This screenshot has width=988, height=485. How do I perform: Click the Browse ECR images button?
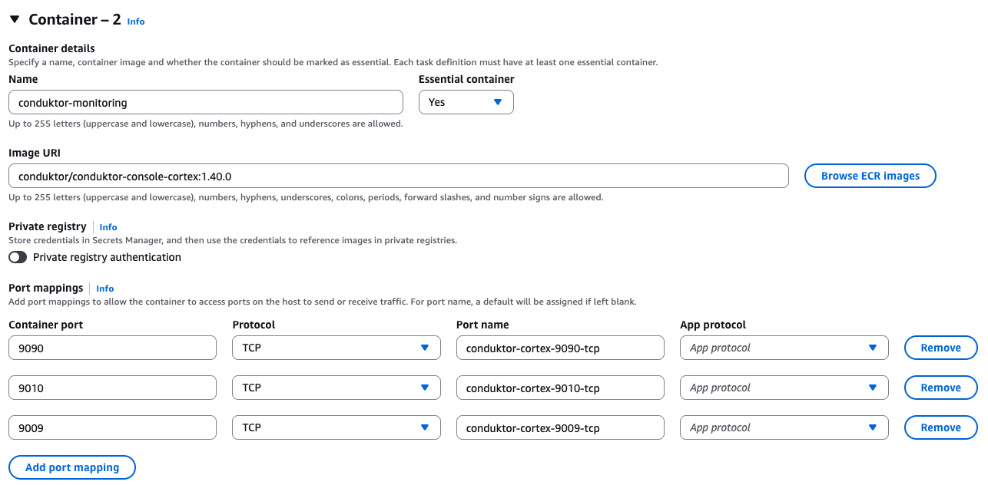[870, 175]
